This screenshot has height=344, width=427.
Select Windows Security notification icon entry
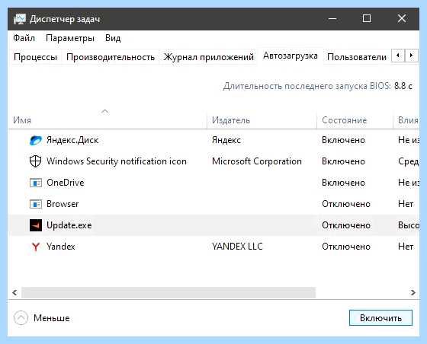point(117,161)
